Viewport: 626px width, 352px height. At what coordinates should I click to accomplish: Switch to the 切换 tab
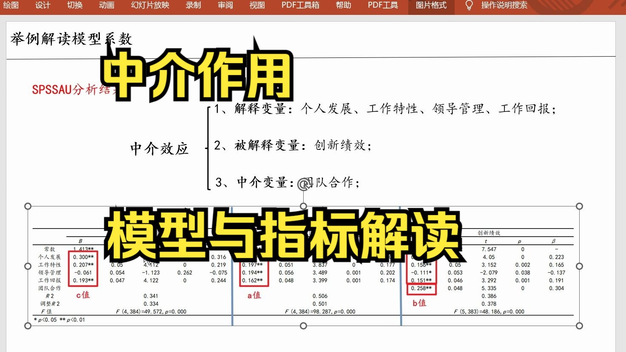pos(74,5)
